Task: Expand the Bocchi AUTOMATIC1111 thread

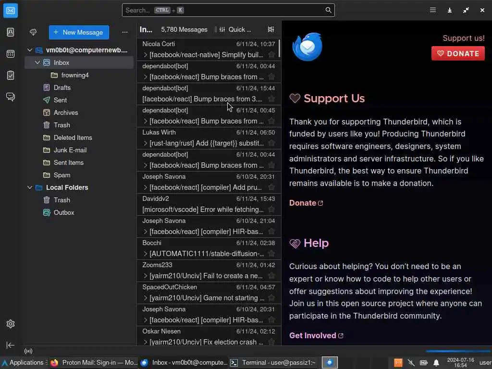Action: point(145,254)
